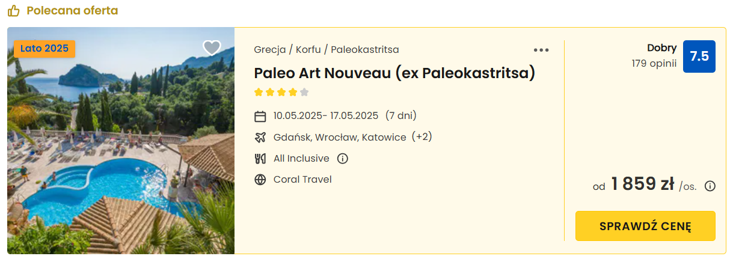The image size is (736, 259).
Task: Click the SPRAWDŹ CENĘ button
Action: (x=645, y=226)
